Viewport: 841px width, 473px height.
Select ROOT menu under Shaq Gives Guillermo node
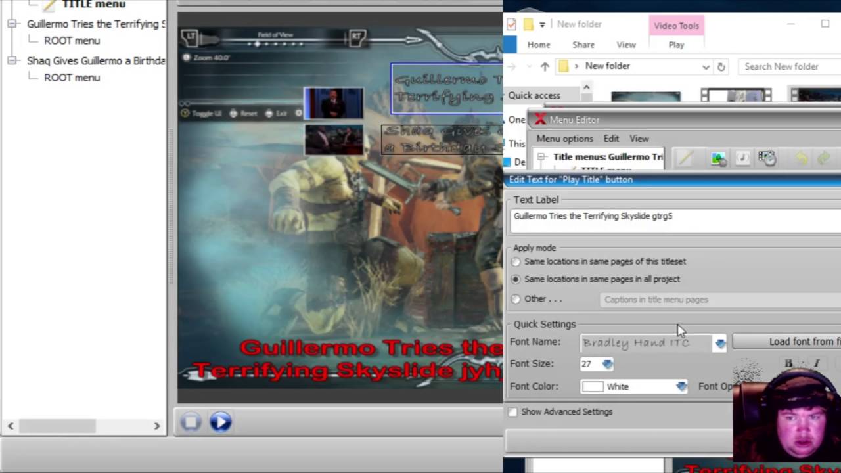72,78
